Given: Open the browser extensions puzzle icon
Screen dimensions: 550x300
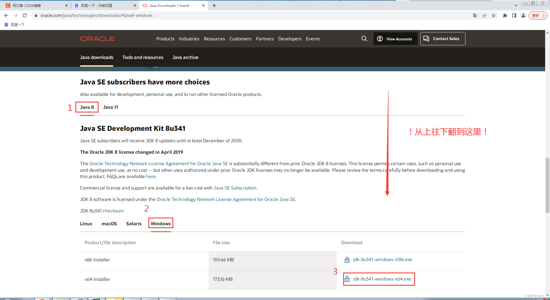Looking at the screenshot, I should (x=505, y=15).
